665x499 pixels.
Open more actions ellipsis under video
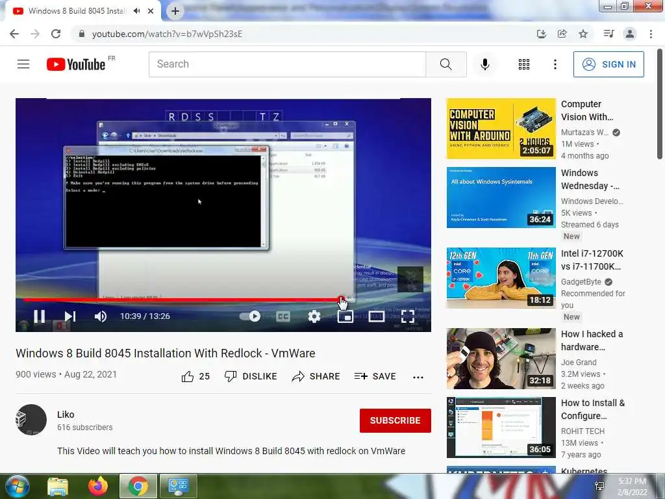tap(418, 377)
